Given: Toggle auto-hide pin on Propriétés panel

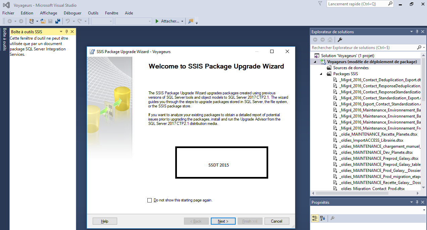Looking at the screenshot, I should click(417, 202).
